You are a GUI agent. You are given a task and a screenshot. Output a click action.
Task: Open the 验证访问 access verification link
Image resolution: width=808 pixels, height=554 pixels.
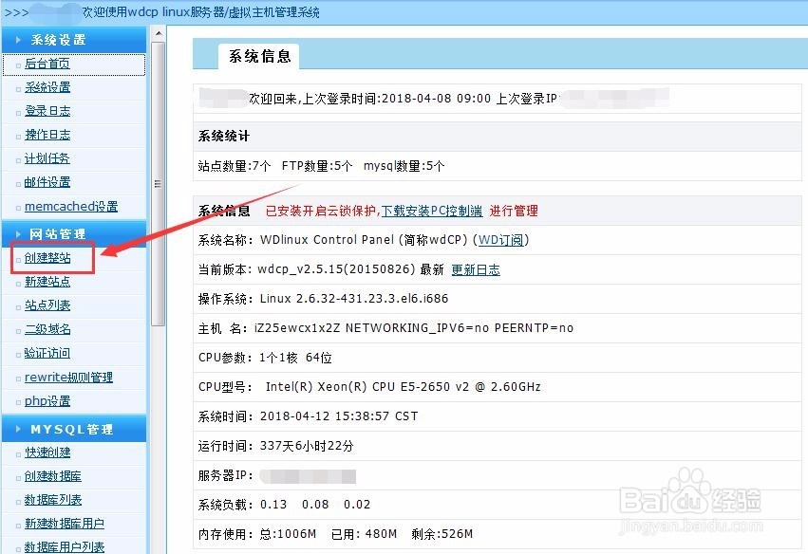tap(47, 353)
